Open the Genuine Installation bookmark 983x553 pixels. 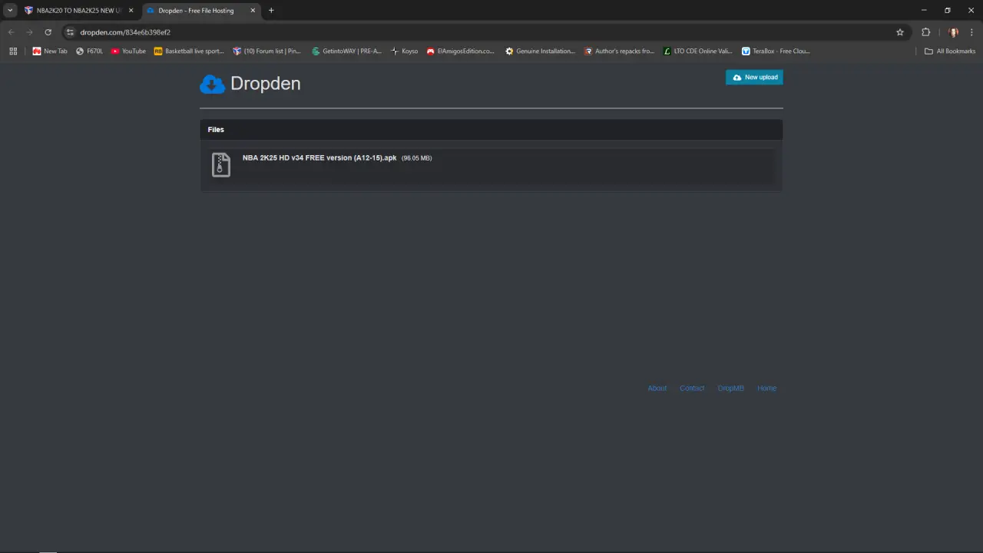[x=540, y=51]
